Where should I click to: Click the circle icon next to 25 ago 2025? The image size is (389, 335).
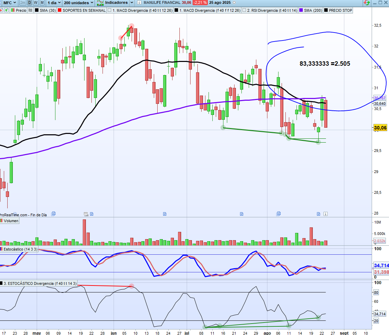234,3
